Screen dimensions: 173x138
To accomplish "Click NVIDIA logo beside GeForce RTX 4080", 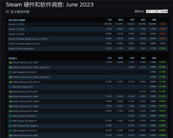I will click(10, 111).
